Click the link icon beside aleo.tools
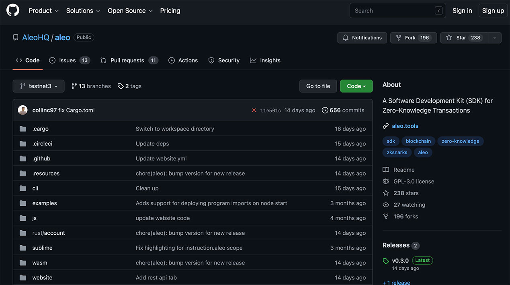 [x=386, y=126]
